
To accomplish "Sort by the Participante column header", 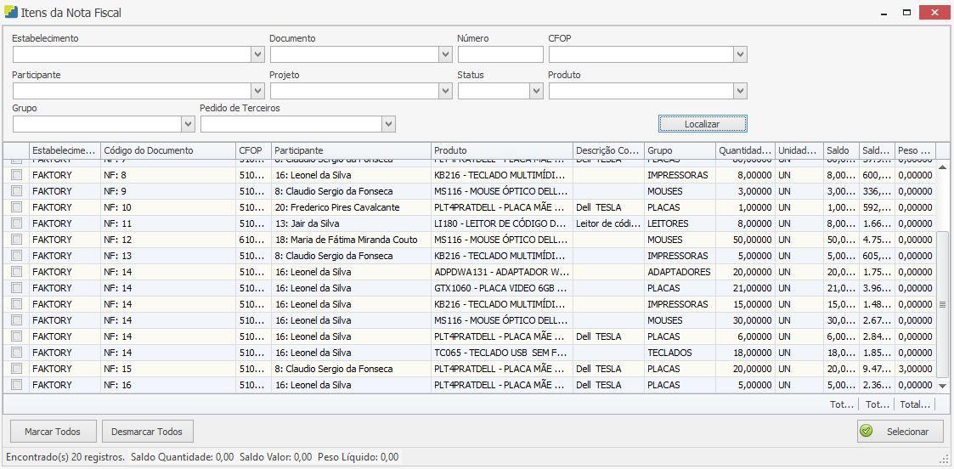I will 351,150.
